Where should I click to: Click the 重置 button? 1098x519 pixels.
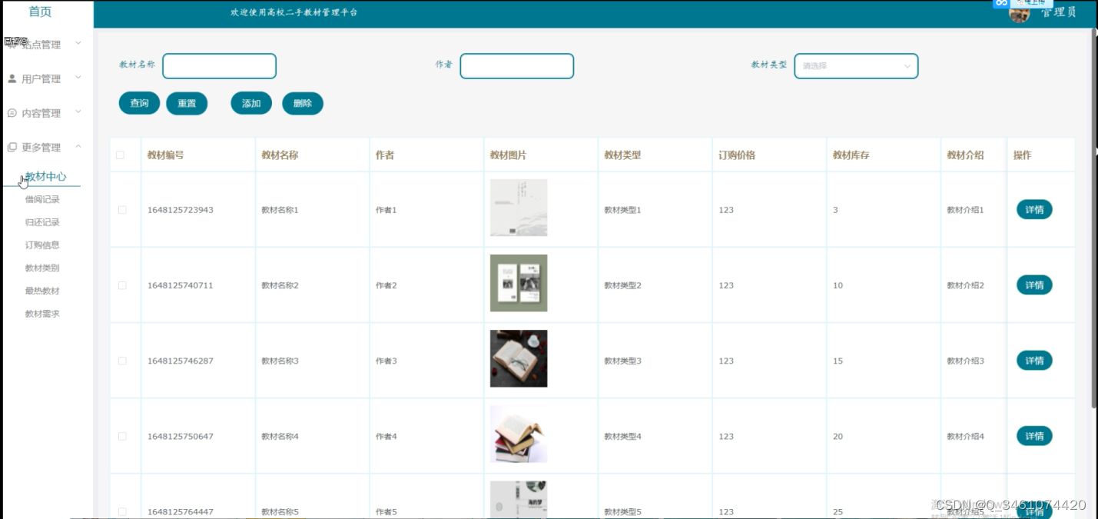pyautogui.click(x=187, y=103)
